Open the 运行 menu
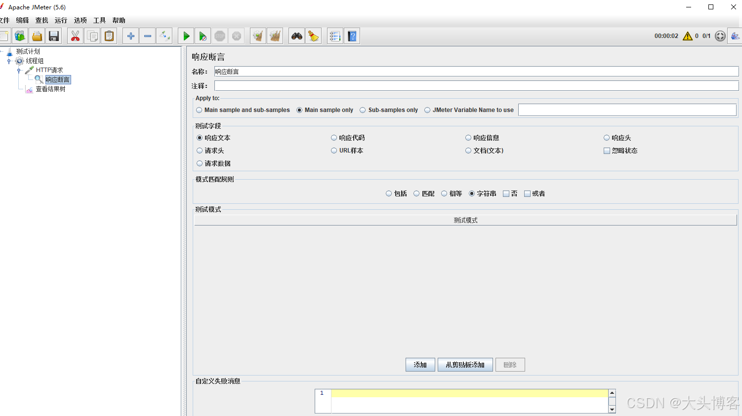The height and width of the screenshot is (416, 742). pyautogui.click(x=61, y=20)
